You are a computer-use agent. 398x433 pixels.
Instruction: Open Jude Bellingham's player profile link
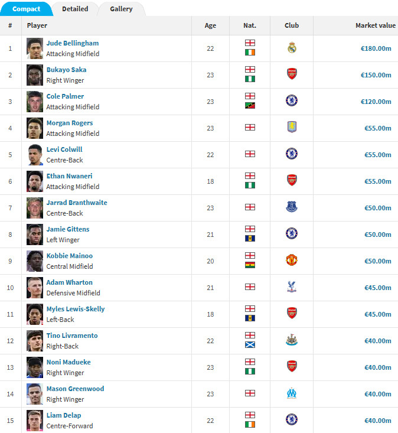pos(73,43)
